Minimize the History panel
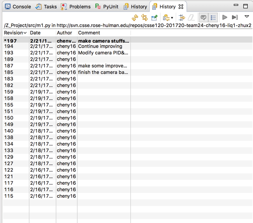 [236, 5]
